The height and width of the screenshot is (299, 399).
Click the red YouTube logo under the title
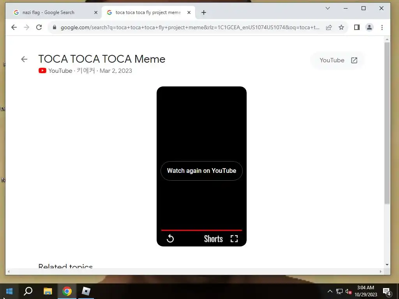point(42,70)
